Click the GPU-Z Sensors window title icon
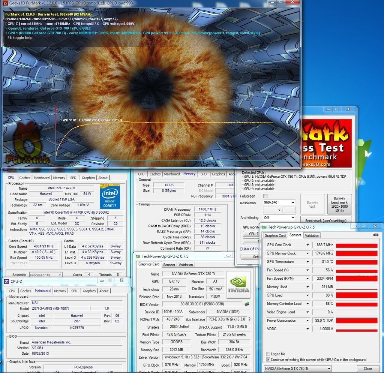Viewport: 384px width, 373px height. [264, 227]
